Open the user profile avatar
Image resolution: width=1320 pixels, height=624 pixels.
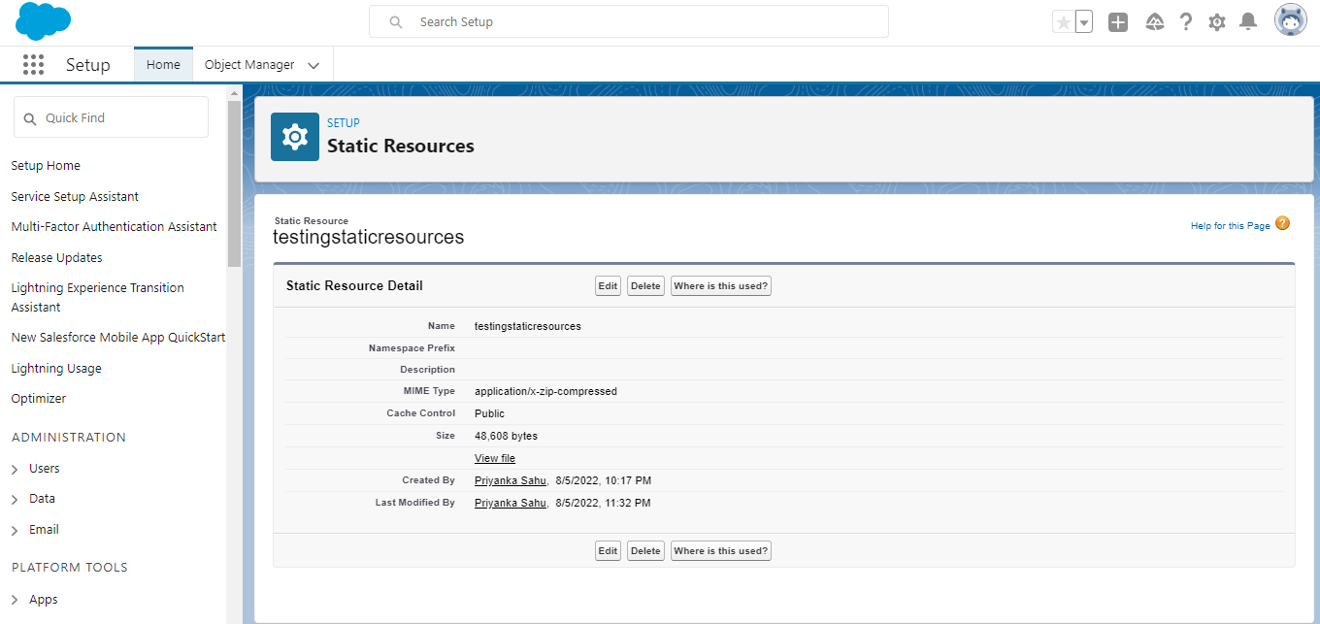tap(1291, 20)
